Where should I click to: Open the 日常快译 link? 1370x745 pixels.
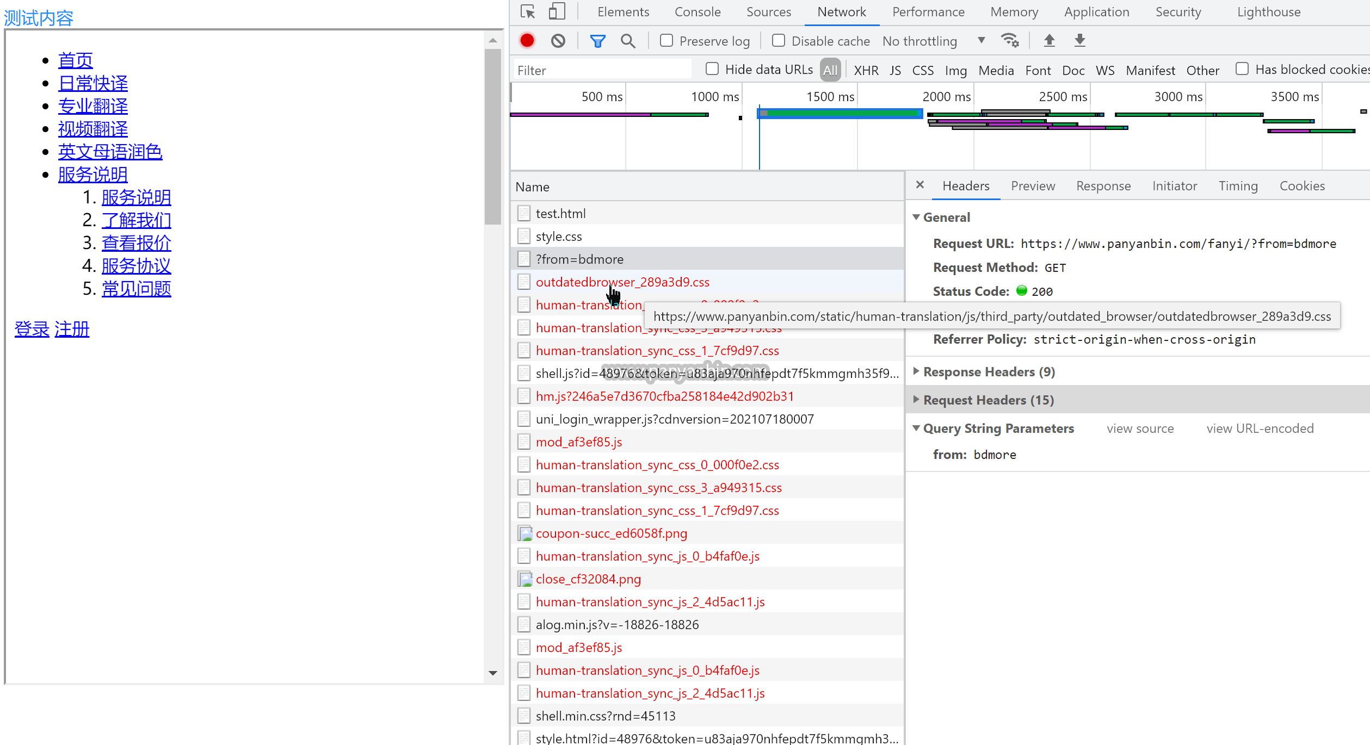pos(93,83)
